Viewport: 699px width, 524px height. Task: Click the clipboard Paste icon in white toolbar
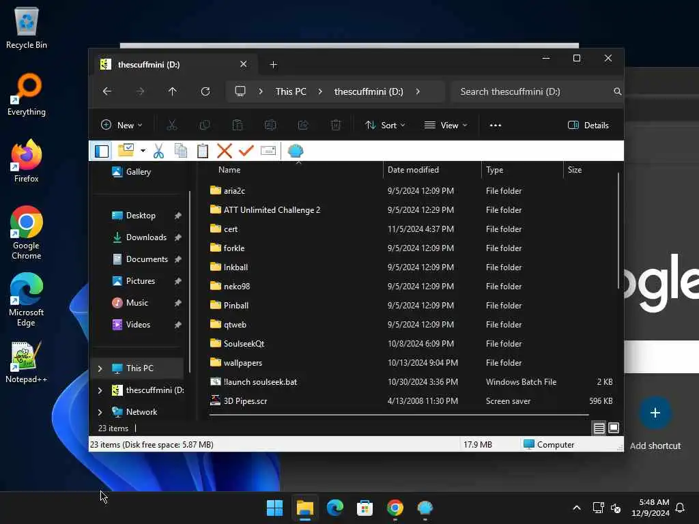click(x=202, y=151)
